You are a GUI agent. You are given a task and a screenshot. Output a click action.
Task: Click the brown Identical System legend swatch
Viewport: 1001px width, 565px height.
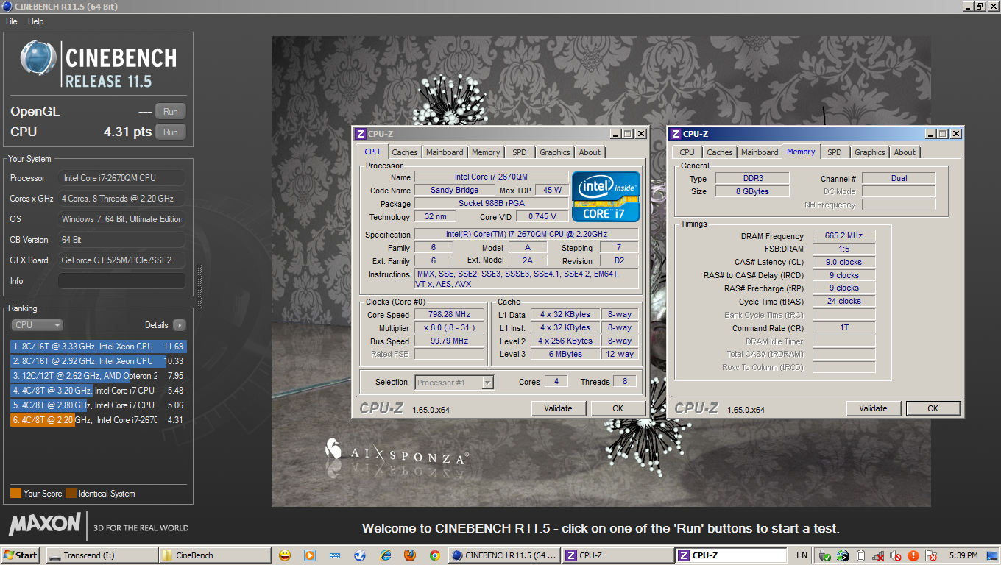point(71,494)
